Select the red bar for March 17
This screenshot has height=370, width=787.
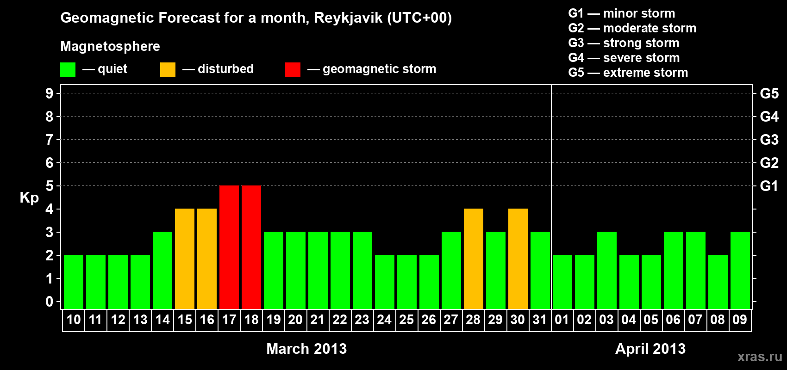pyautogui.click(x=229, y=247)
